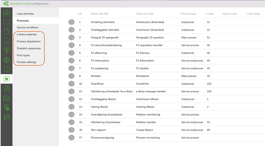The height and width of the screenshot is (146, 265).
Task: Click Order value 101 for SmartPost
Action: tap(209, 84)
